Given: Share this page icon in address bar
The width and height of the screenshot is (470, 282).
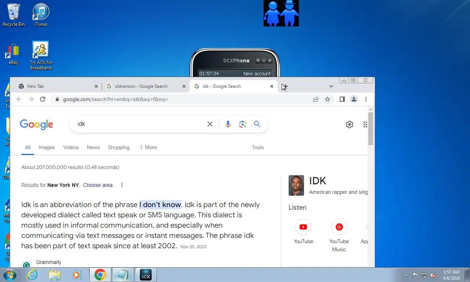Looking at the screenshot, I should [x=316, y=99].
